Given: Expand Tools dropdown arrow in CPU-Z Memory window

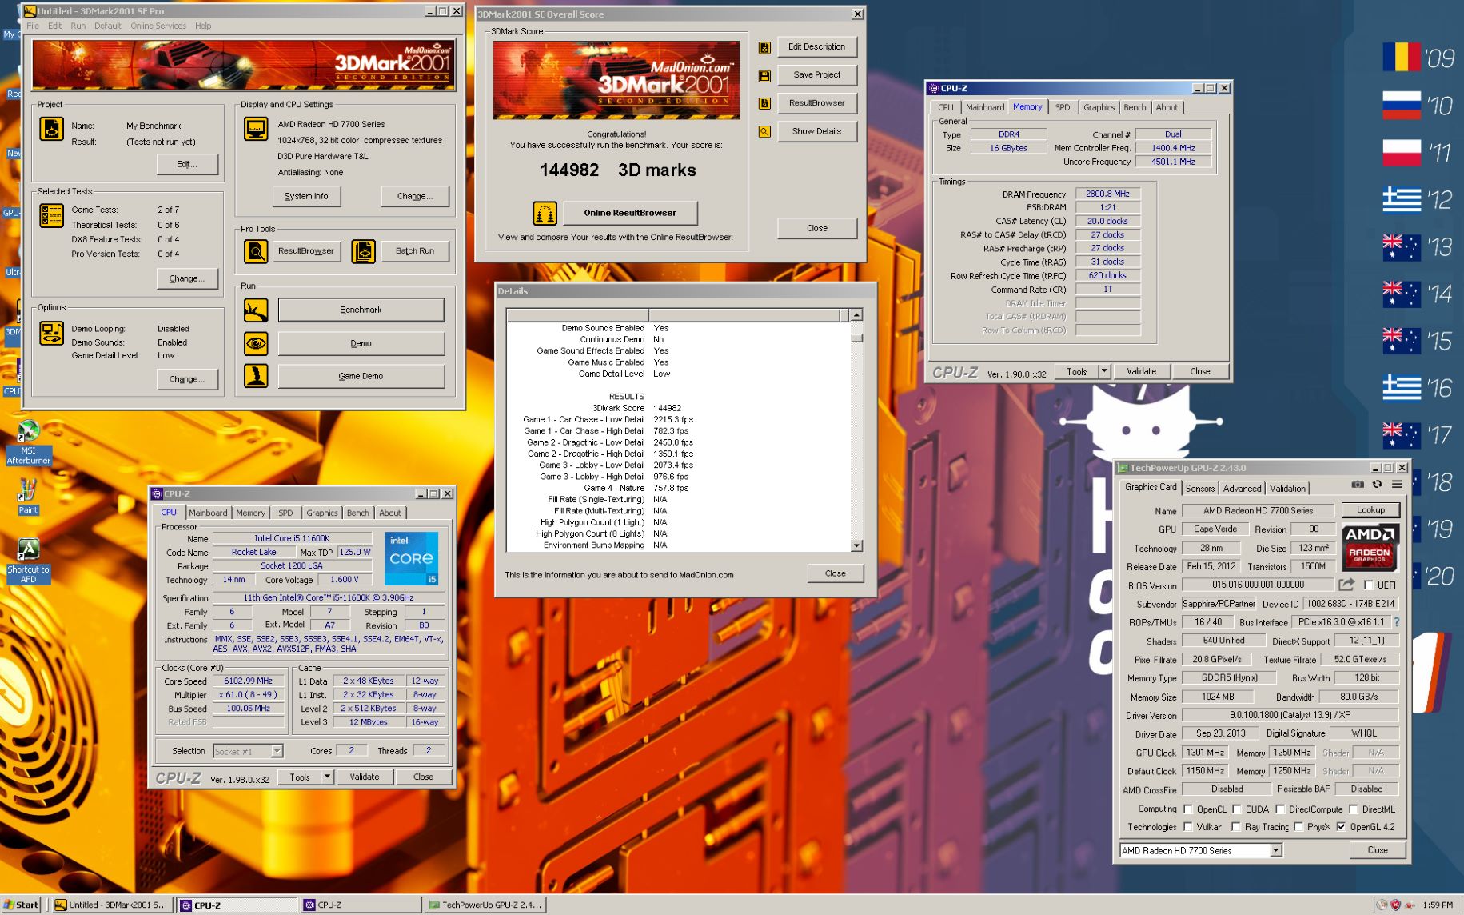Looking at the screenshot, I should point(1104,371).
